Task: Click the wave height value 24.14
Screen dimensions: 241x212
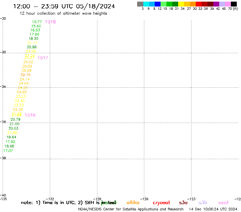Action: click(x=25, y=79)
